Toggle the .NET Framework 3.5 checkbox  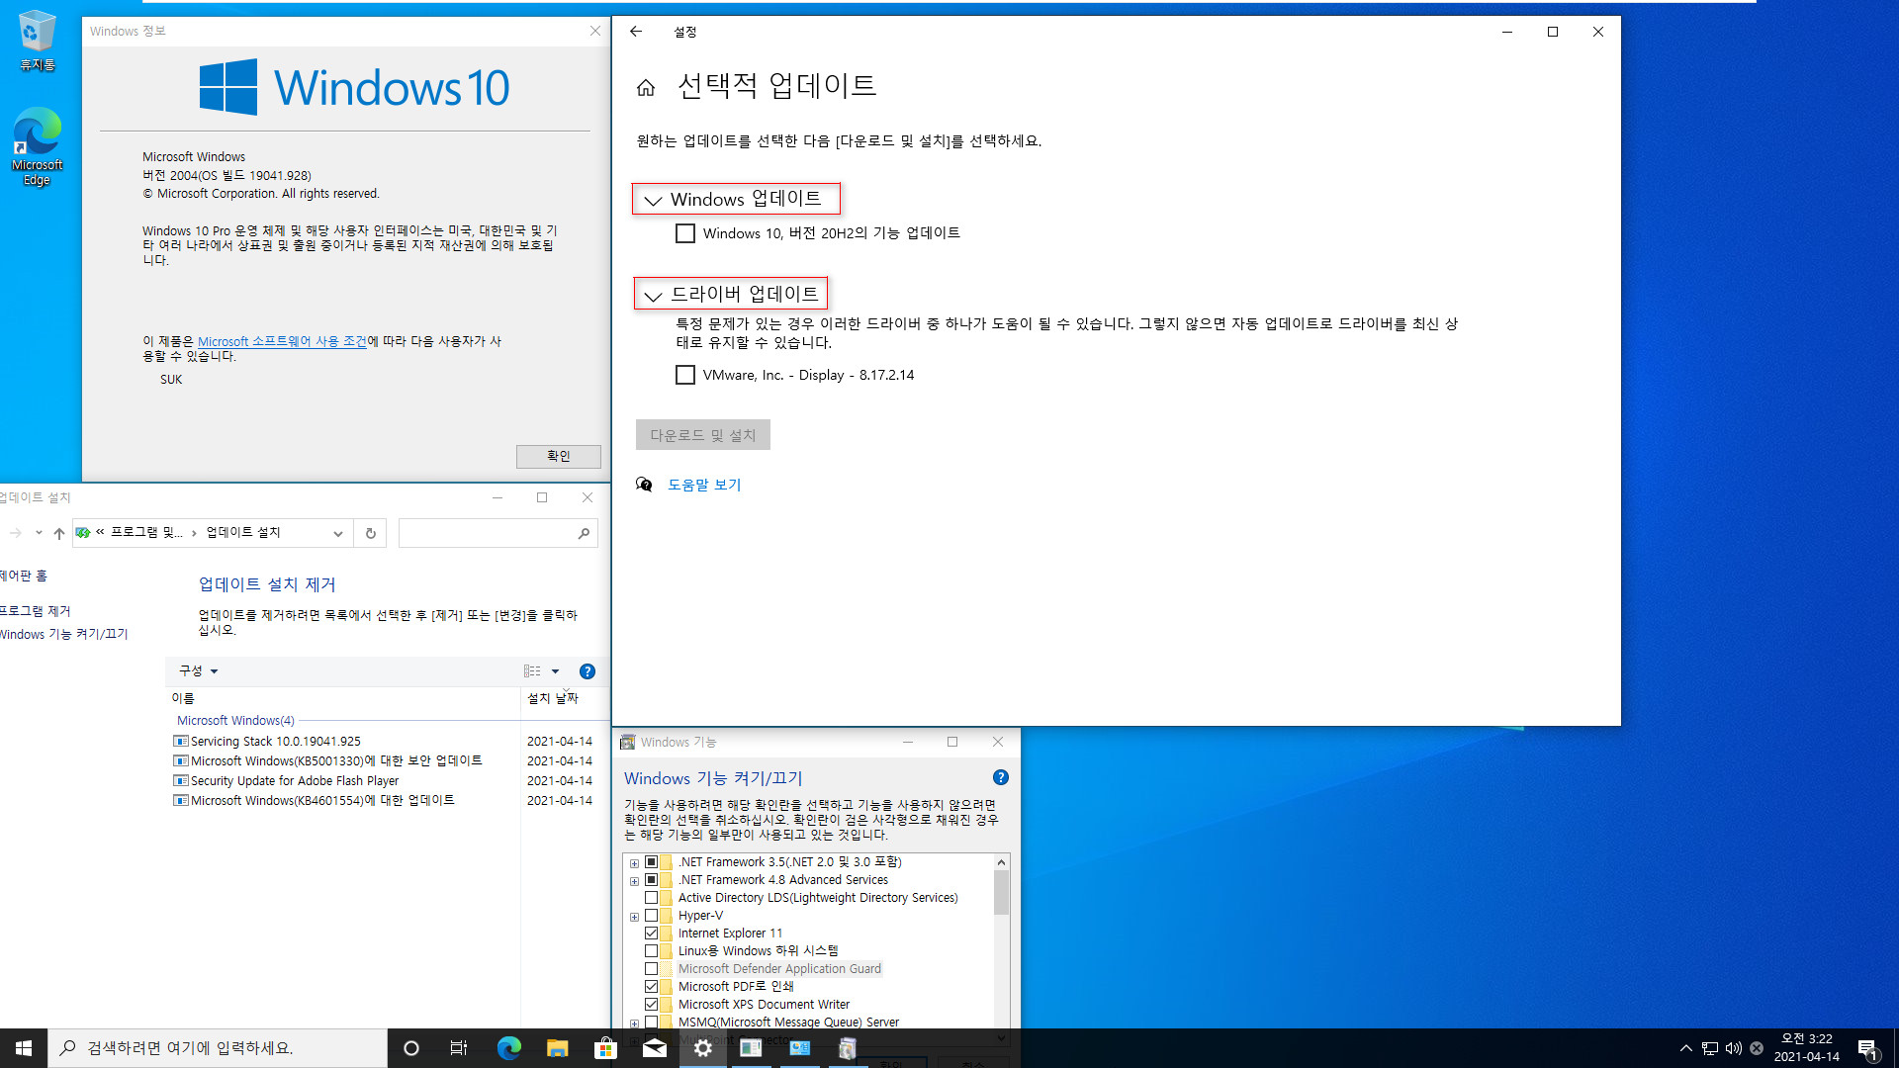[x=651, y=862]
